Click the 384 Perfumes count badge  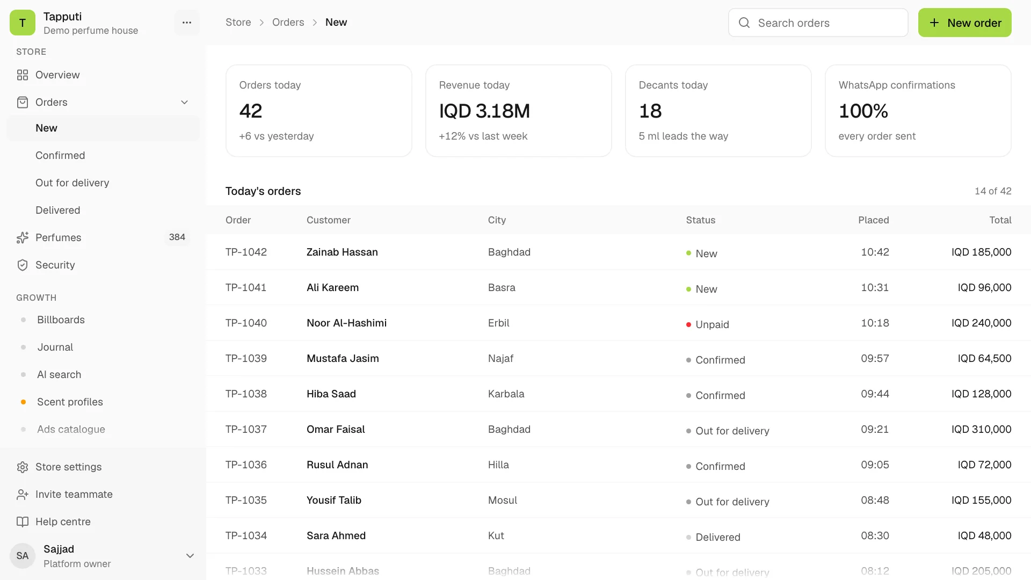click(177, 237)
